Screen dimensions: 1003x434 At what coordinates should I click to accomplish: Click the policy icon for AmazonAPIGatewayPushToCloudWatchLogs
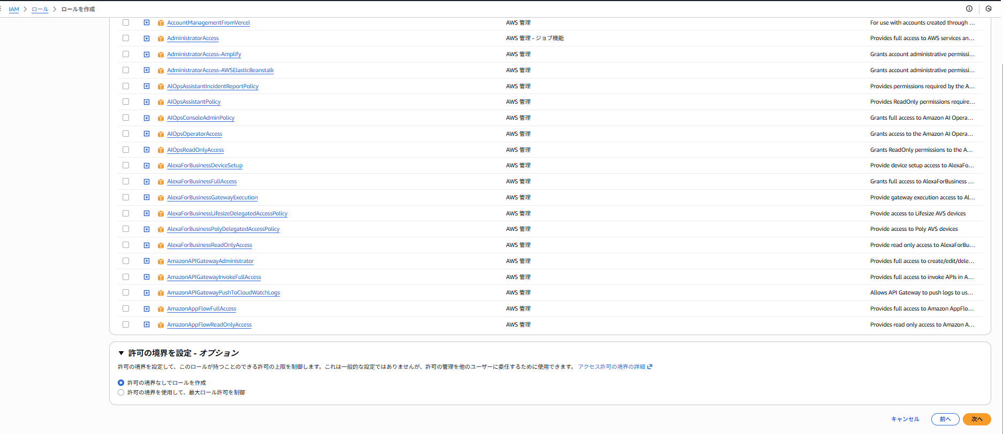[161, 293]
